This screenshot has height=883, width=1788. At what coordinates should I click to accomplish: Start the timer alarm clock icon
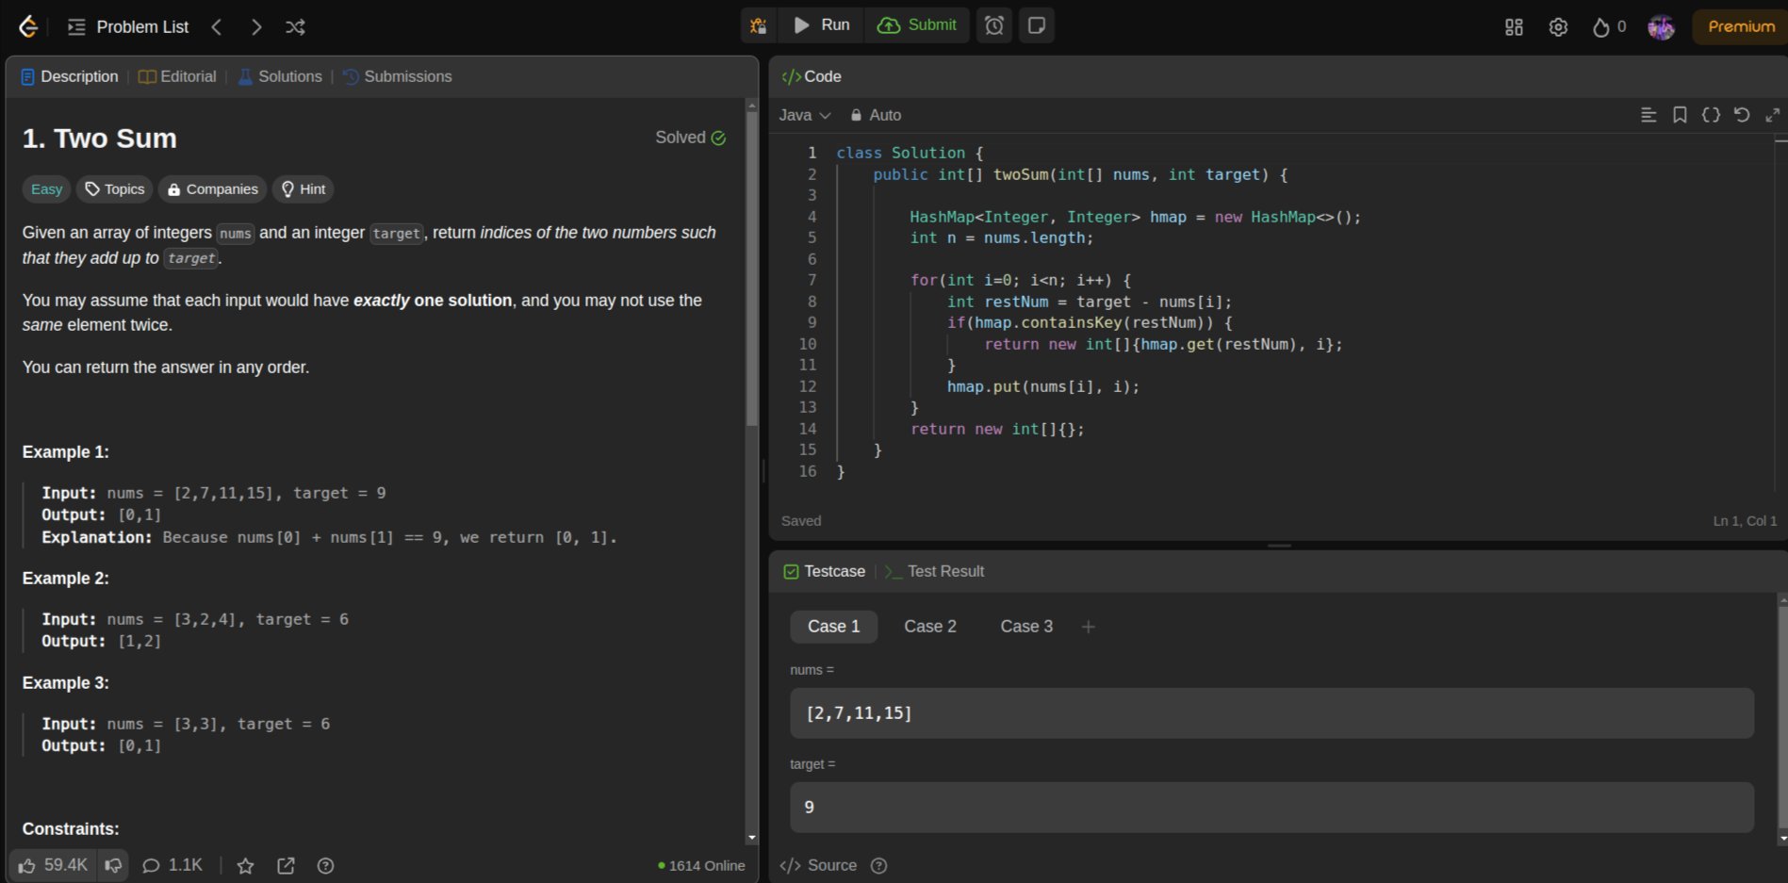point(994,25)
